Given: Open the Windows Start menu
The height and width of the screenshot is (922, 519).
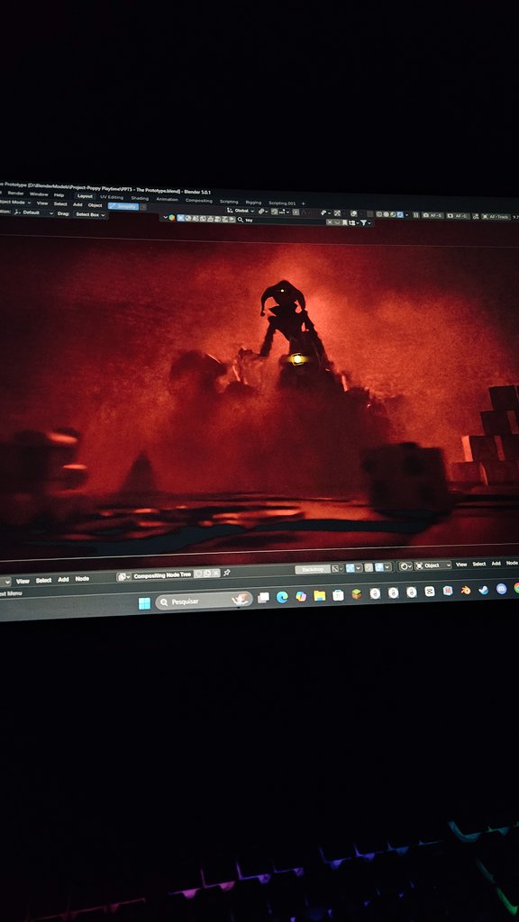Looking at the screenshot, I should 144,603.
